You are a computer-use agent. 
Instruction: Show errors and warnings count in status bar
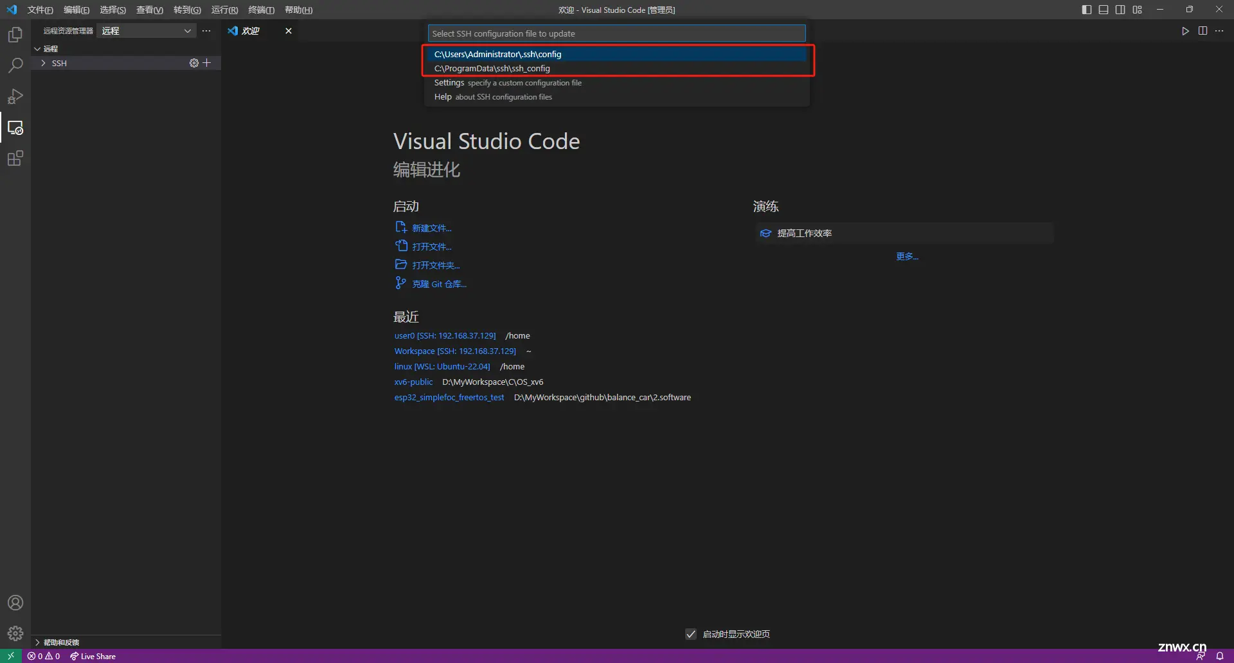point(44,656)
